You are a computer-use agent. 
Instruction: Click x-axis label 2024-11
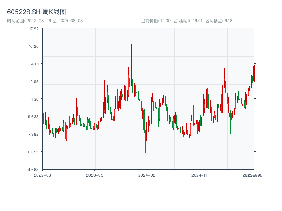(199, 175)
